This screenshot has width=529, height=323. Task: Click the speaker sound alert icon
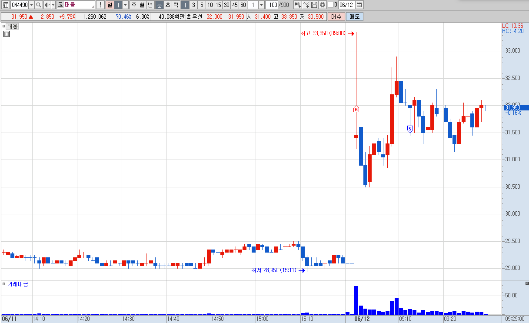(47, 5)
